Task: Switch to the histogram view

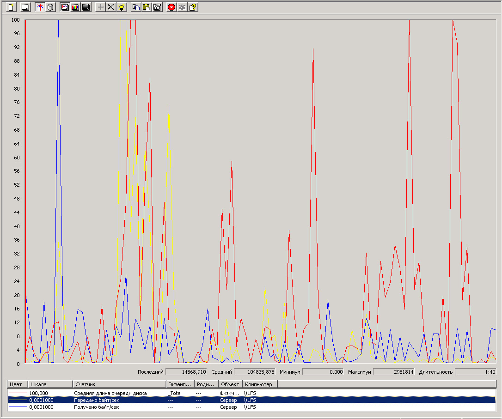Action: [75, 7]
